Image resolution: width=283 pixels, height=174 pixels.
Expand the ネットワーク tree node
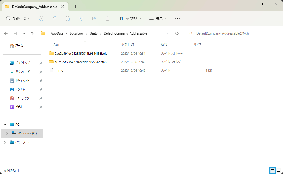tap(5, 142)
